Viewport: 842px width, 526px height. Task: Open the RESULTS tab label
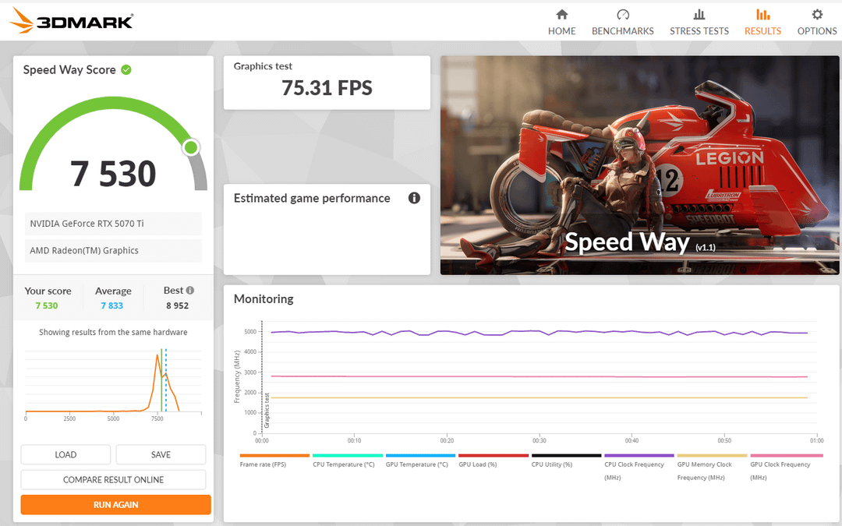(762, 31)
